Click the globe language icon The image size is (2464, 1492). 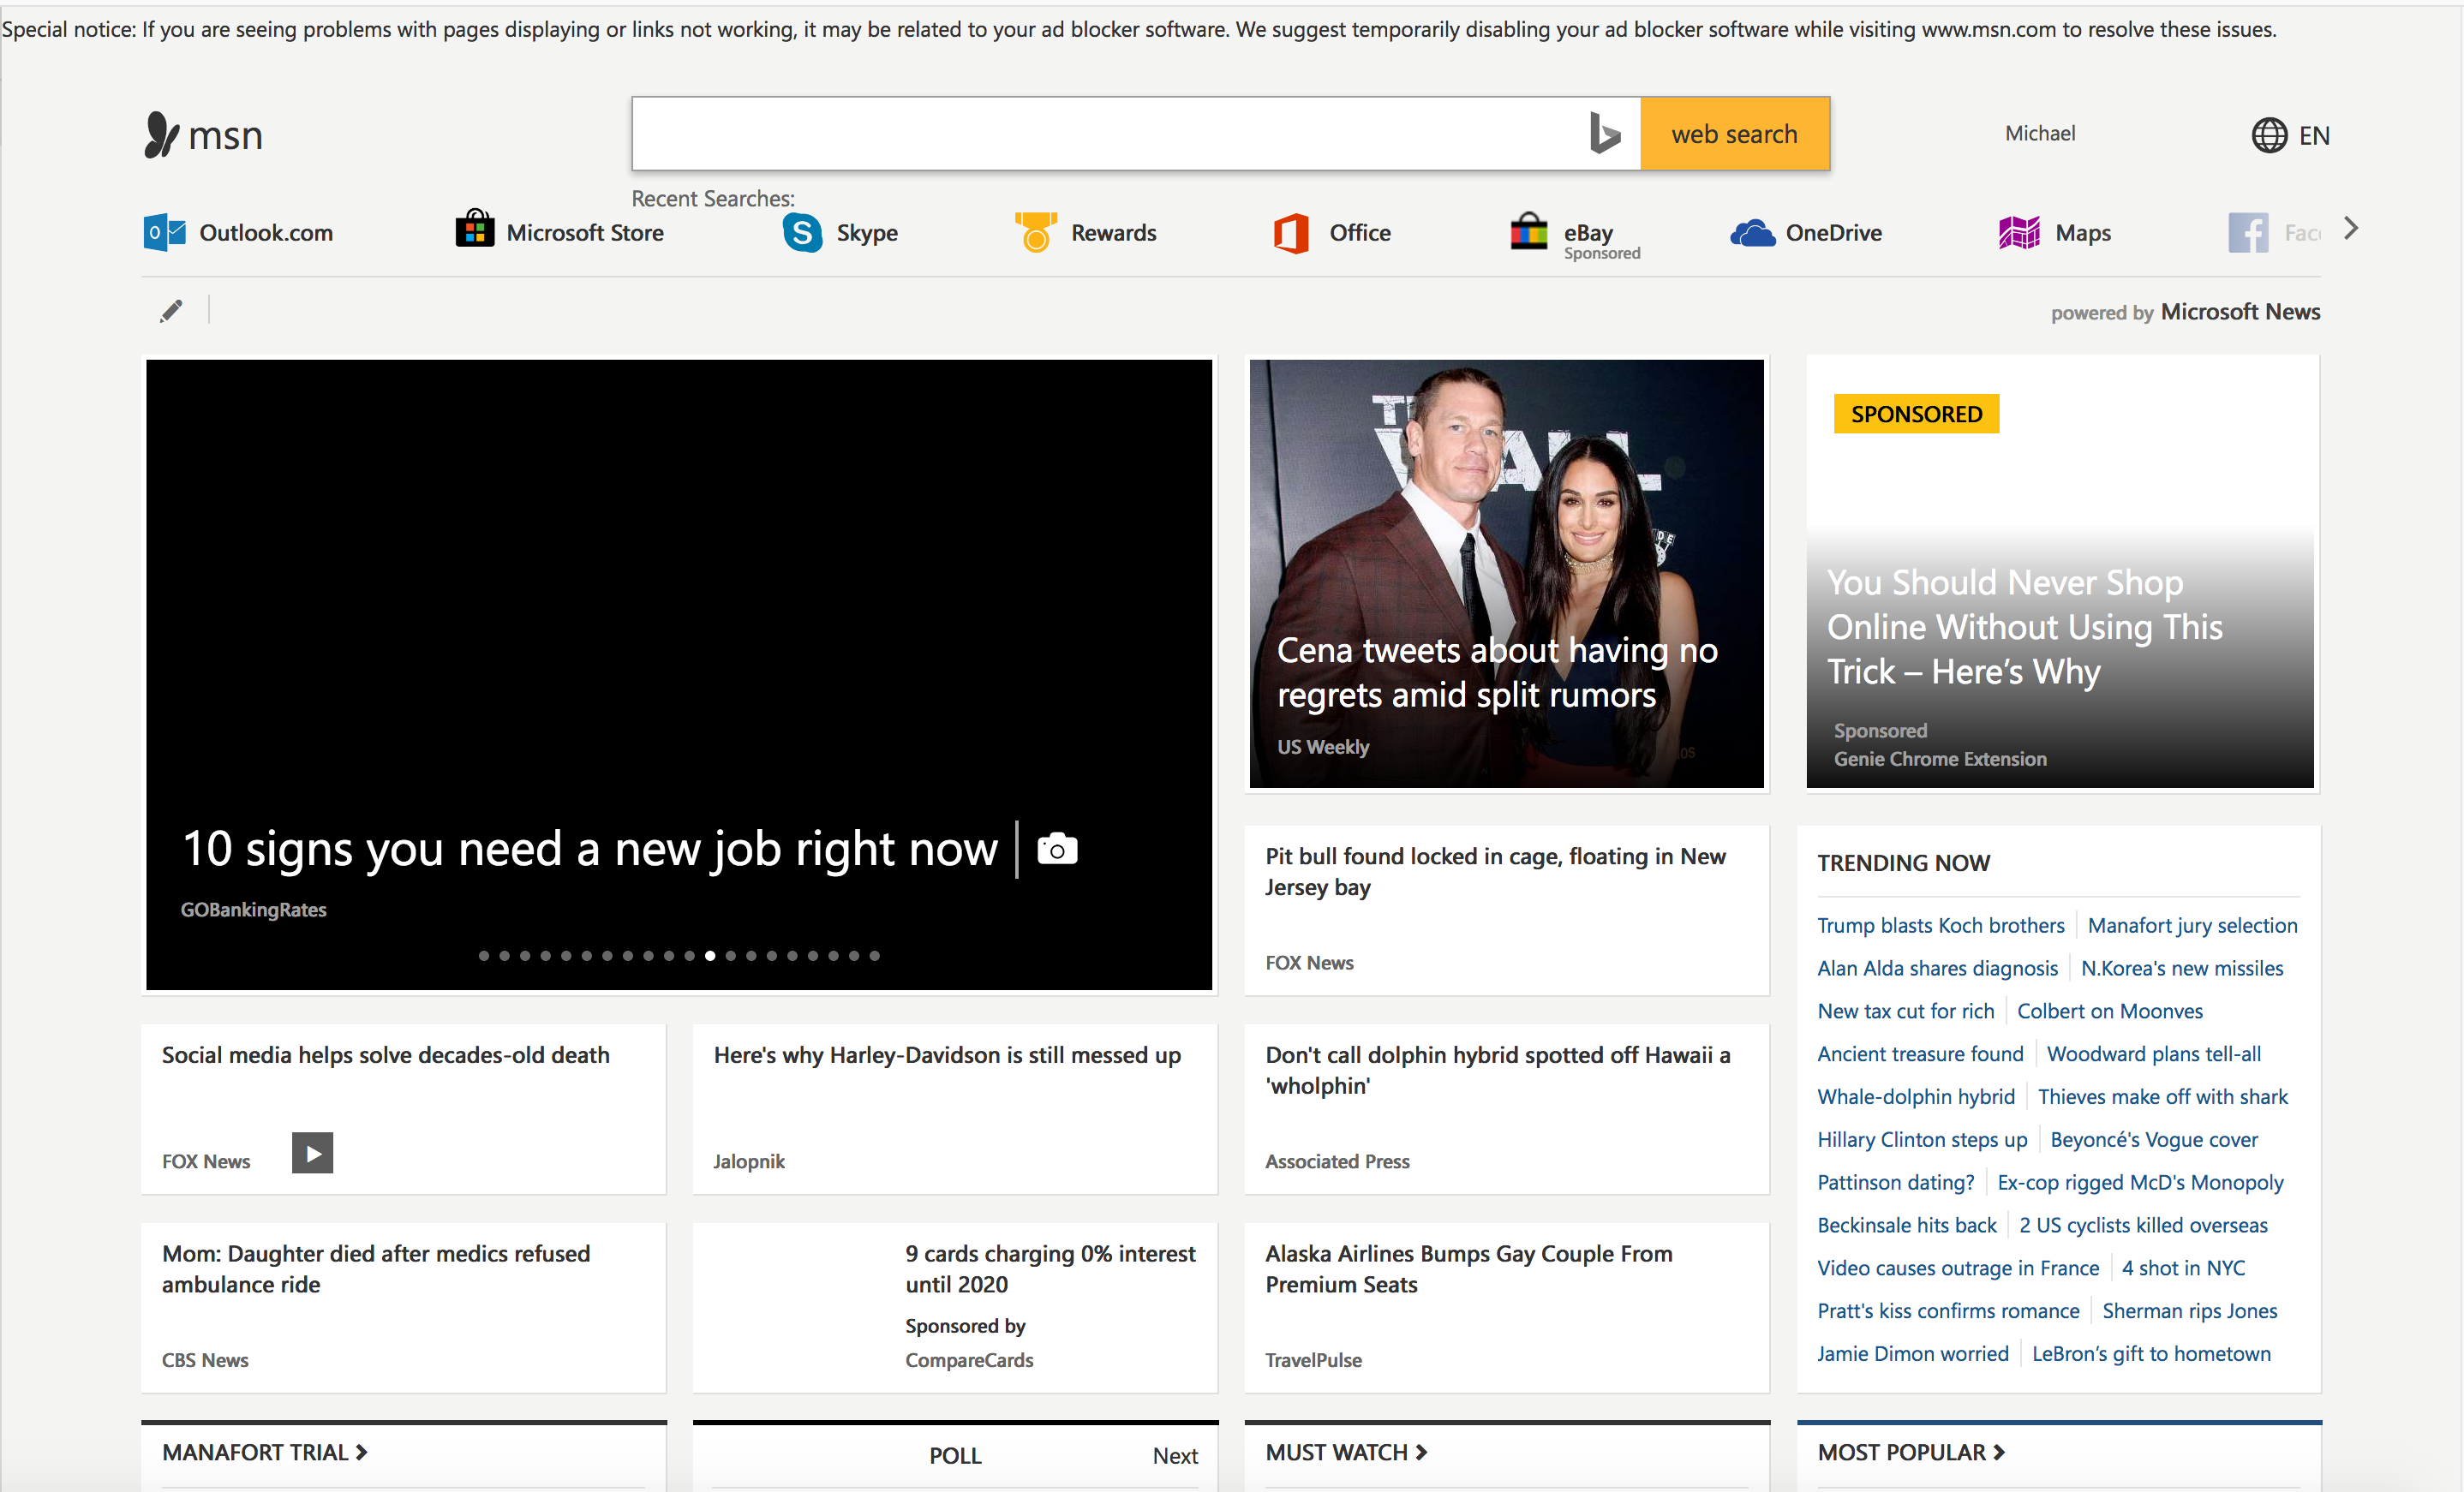(2269, 135)
